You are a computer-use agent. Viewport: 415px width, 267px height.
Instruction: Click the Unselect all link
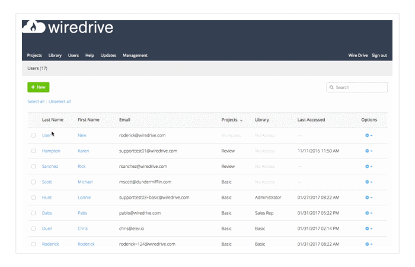pos(59,101)
